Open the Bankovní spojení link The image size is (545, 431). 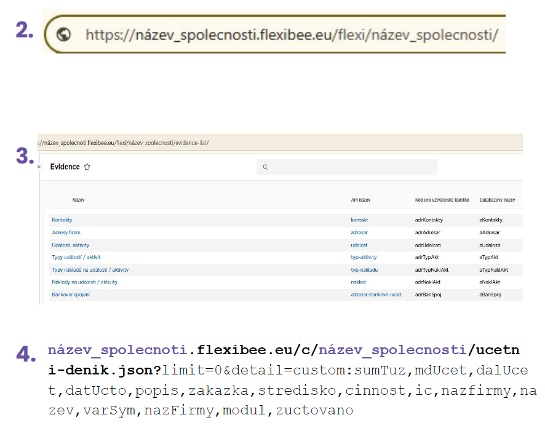(71, 295)
